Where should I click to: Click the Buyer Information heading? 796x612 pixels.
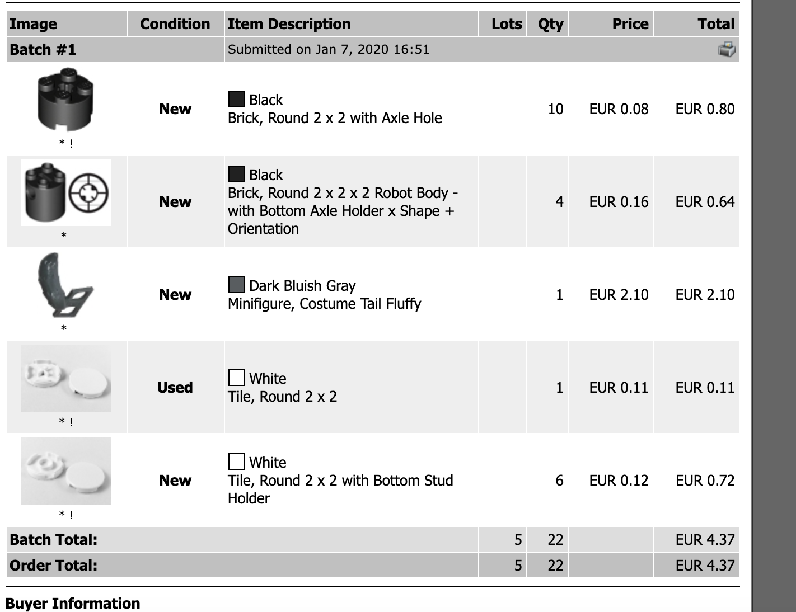[73, 604]
